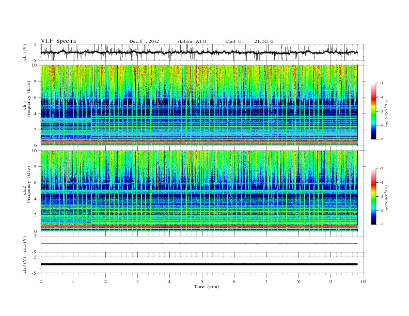
Task: Click inside the ch.1 frequency spectrogram
Action: [x=199, y=105]
